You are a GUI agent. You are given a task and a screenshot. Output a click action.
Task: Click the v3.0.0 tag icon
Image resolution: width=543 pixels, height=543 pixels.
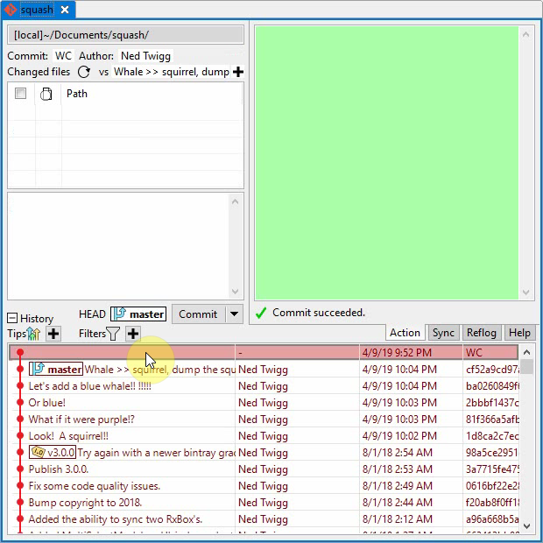(x=37, y=453)
